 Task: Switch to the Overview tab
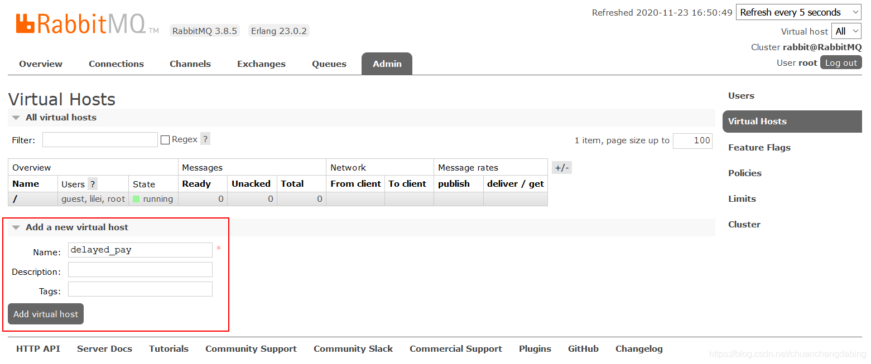[41, 64]
